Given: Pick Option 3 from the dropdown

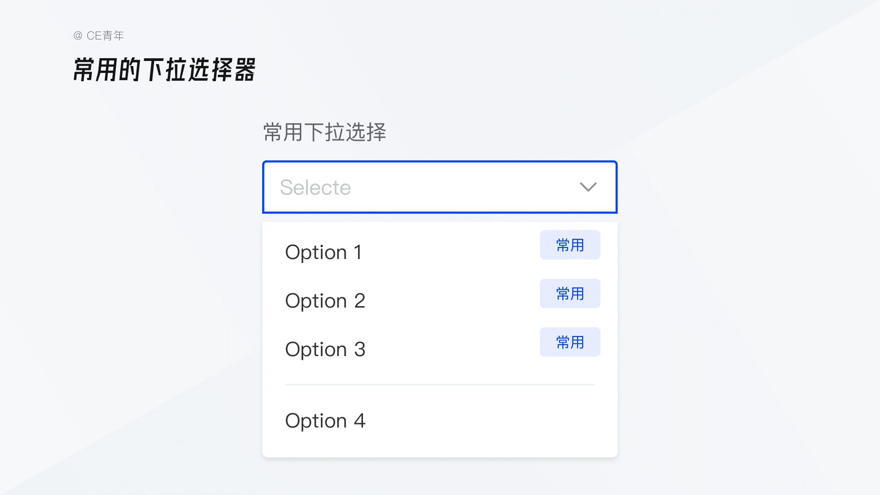Looking at the screenshot, I should tap(325, 349).
